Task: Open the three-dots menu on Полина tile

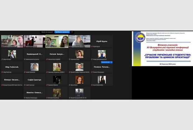Action: point(111,62)
